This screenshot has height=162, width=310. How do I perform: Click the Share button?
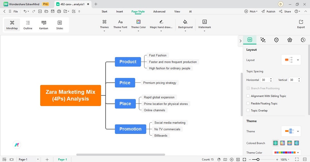click(285, 11)
